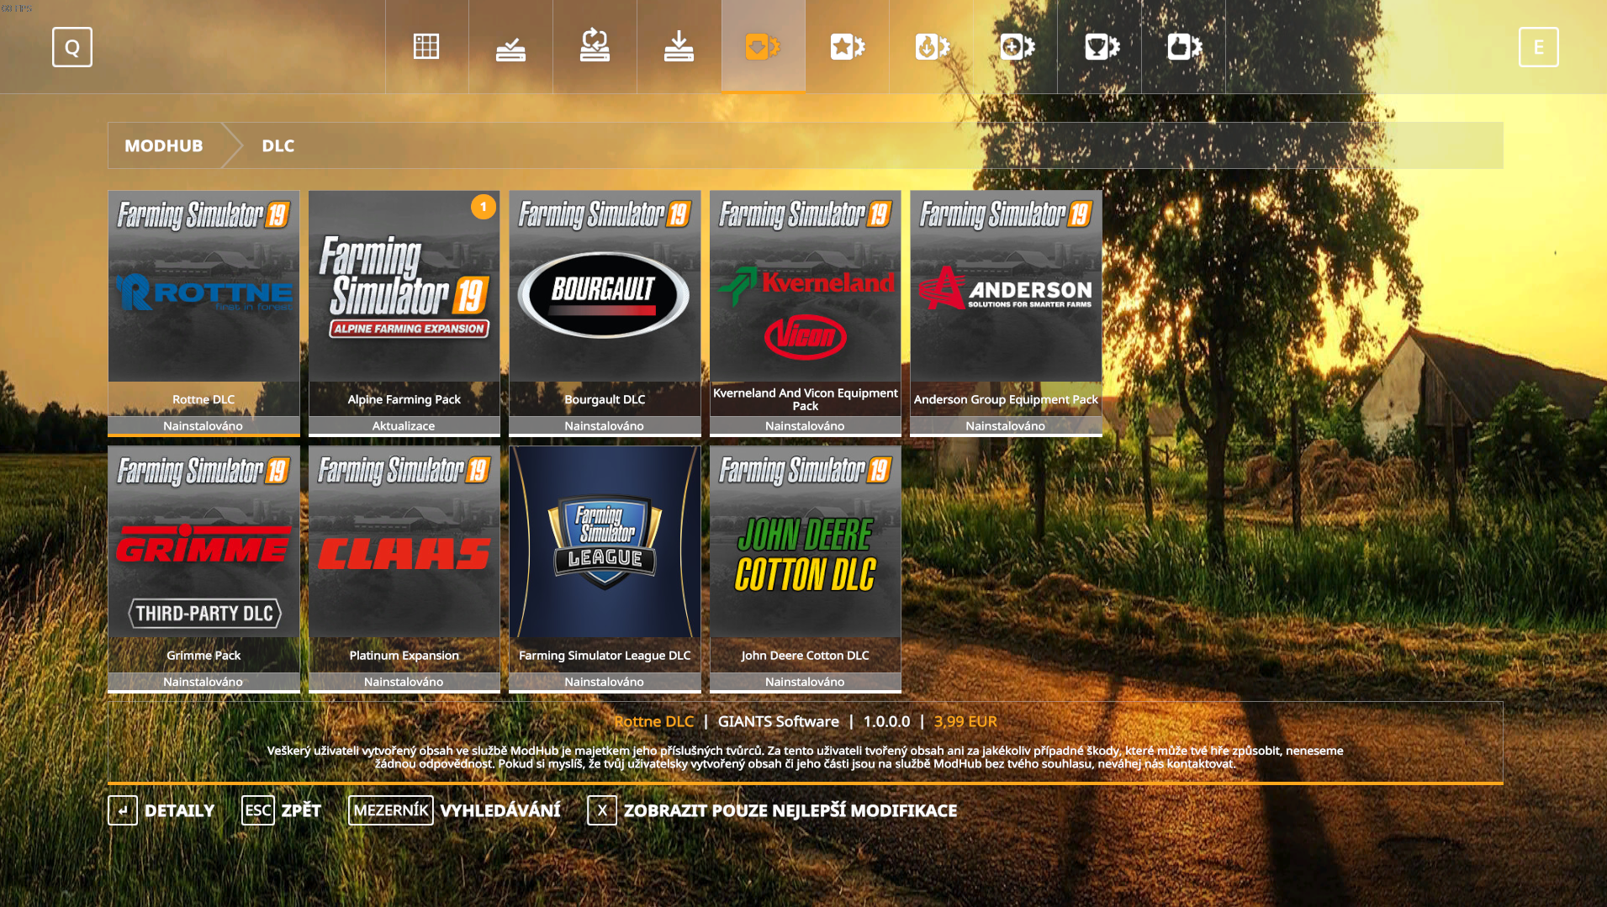Toggle Zobrazit pouze nejlepší modifikace filter
The height and width of the screenshot is (907, 1607).
773,810
